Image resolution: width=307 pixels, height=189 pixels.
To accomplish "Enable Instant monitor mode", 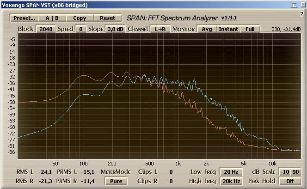I will coord(228,29).
